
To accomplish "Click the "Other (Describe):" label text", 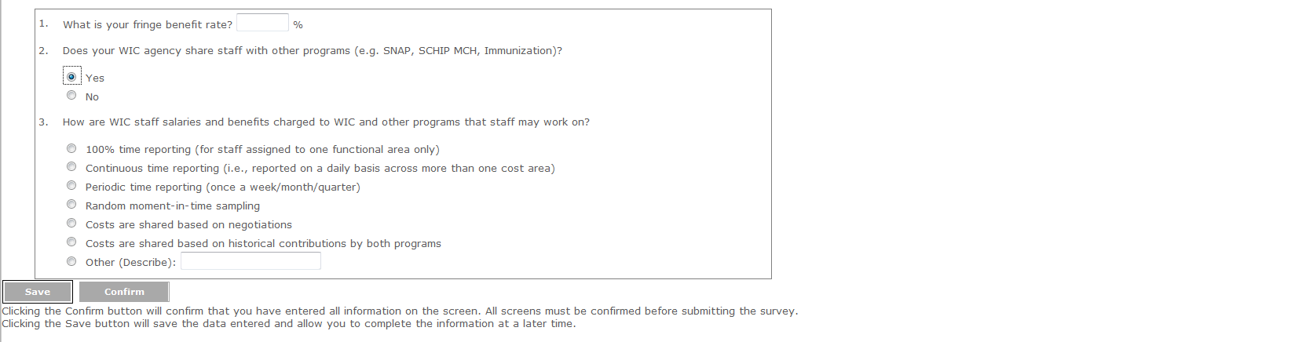I will click(x=130, y=263).
